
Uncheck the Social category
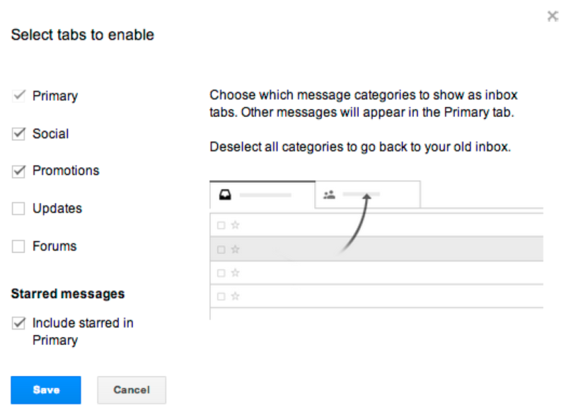pyautogui.click(x=18, y=133)
